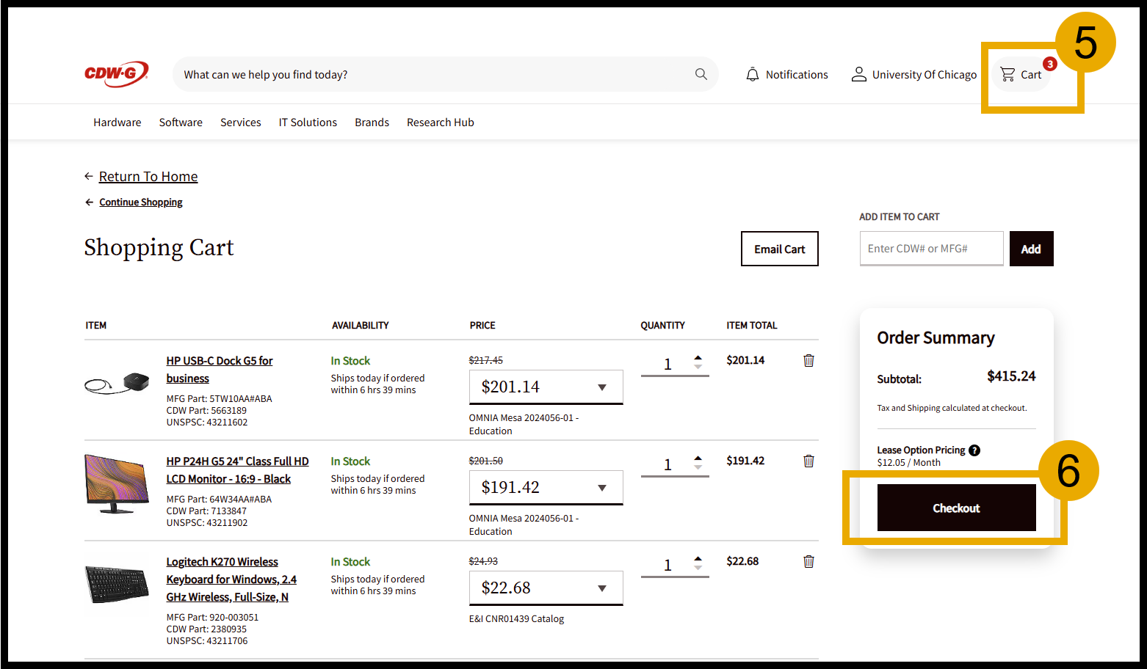Image resolution: width=1147 pixels, height=669 pixels.
Task: Click Lease Option Pricing help icon
Action: [x=974, y=450]
